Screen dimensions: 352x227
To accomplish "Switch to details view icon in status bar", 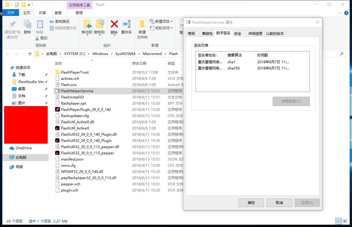I will tap(339, 221).
